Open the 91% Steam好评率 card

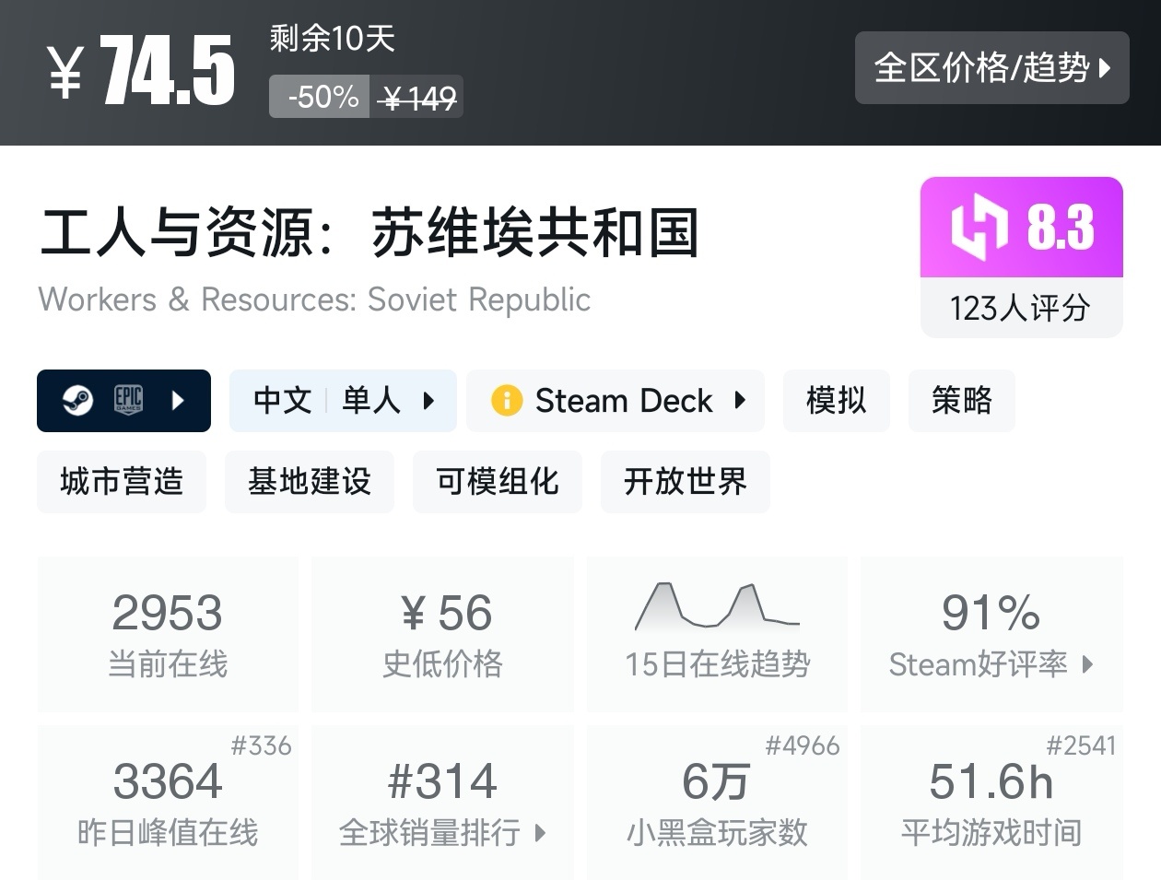[991, 634]
